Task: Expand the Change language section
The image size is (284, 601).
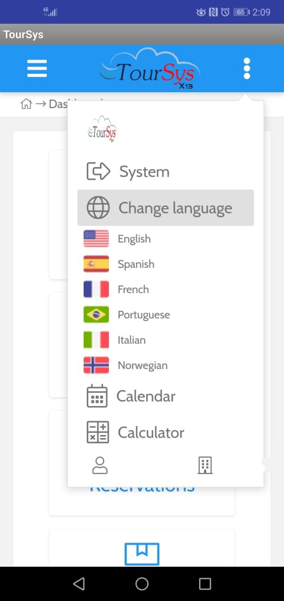Action: (176, 208)
